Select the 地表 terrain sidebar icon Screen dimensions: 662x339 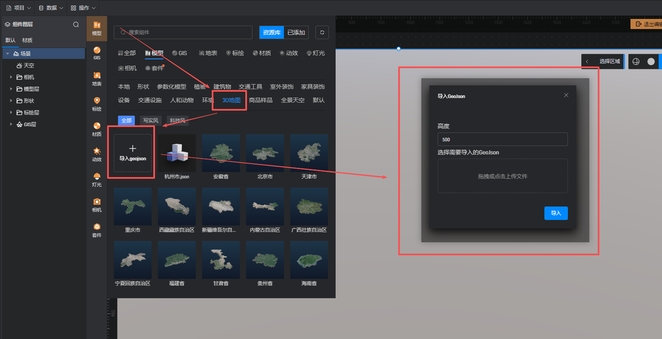97,78
